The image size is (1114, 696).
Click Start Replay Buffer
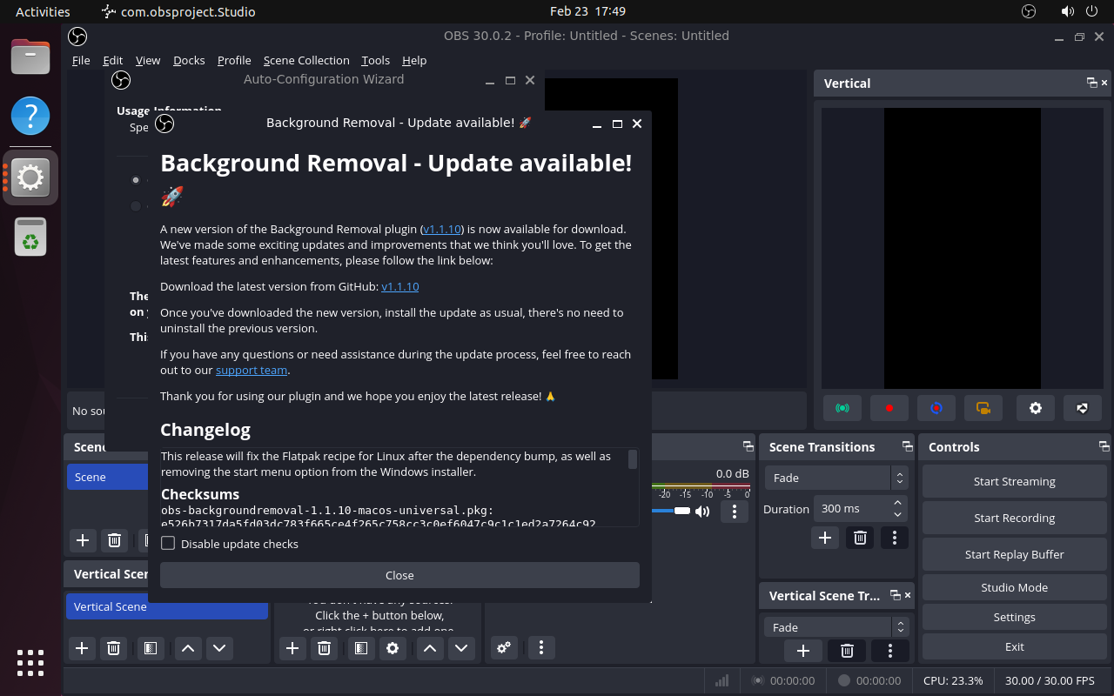1014,554
